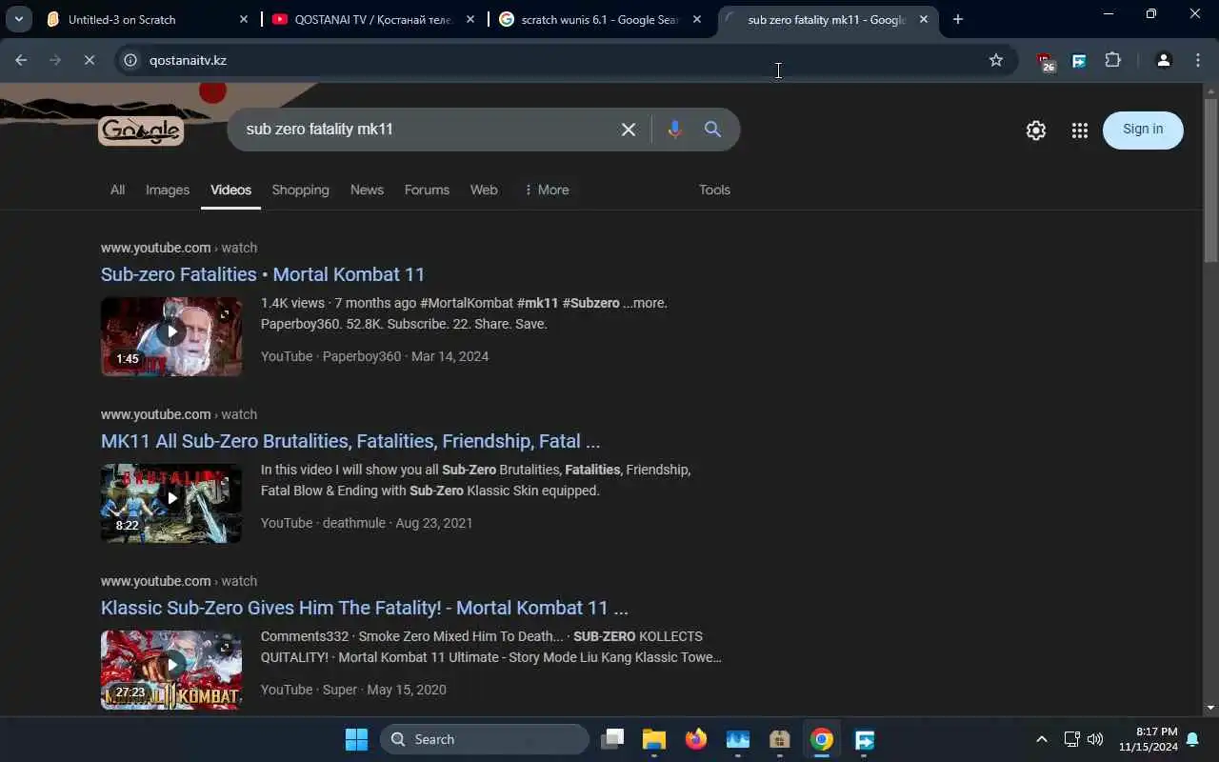Image resolution: width=1219 pixels, height=762 pixels.
Task: Open Sub-zero Fatalities • Mortal Kombat 11 link
Action: [263, 274]
